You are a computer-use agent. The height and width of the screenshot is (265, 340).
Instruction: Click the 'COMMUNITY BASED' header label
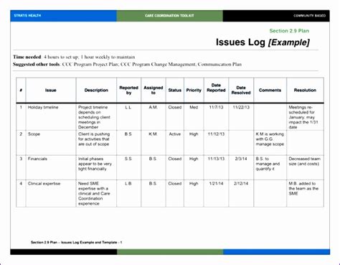tap(310, 16)
